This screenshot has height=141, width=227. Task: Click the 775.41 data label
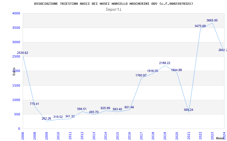coord(34,104)
